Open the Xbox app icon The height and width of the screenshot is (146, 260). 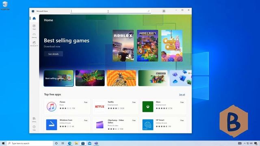pyautogui.click(x=148, y=106)
